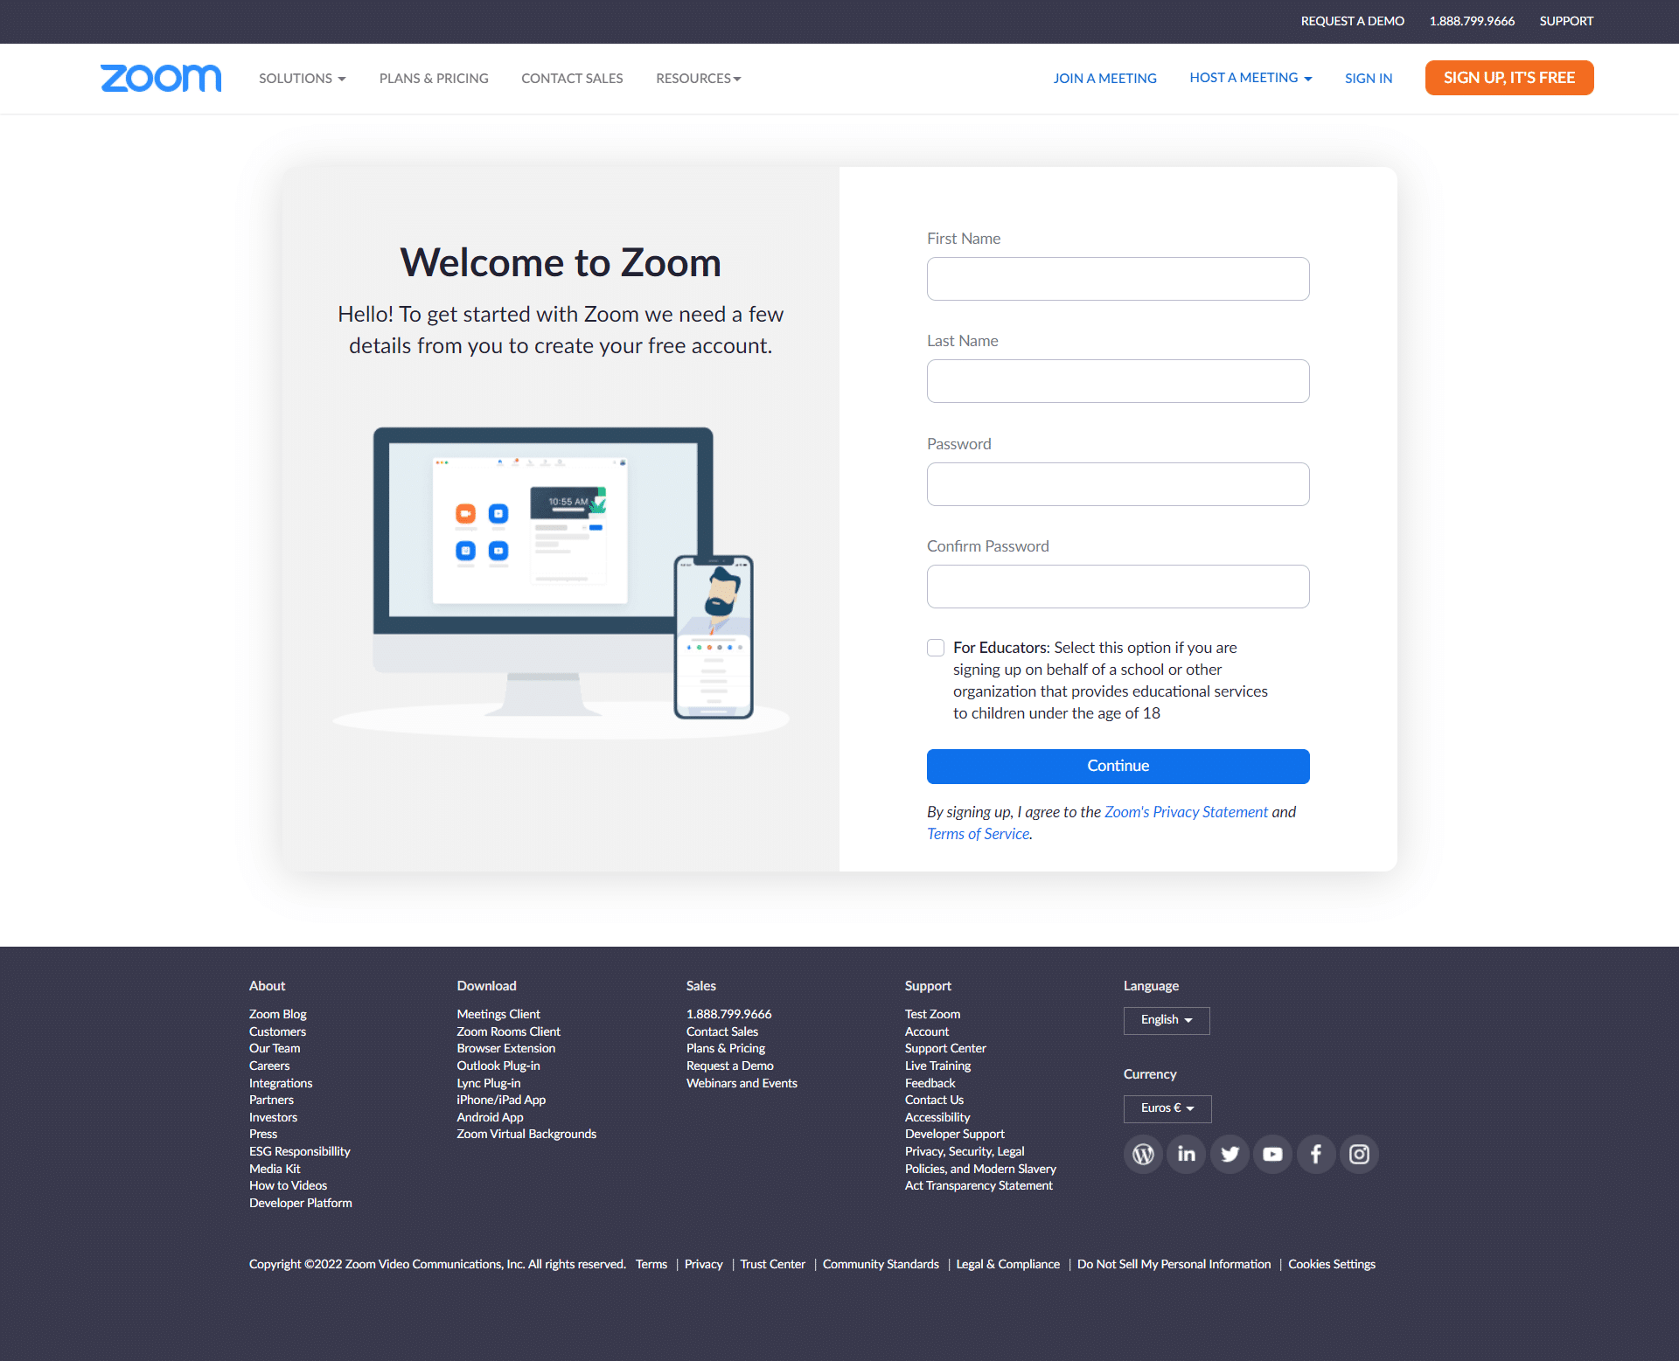Open Do Not Sell My Personal Information

(1174, 1264)
